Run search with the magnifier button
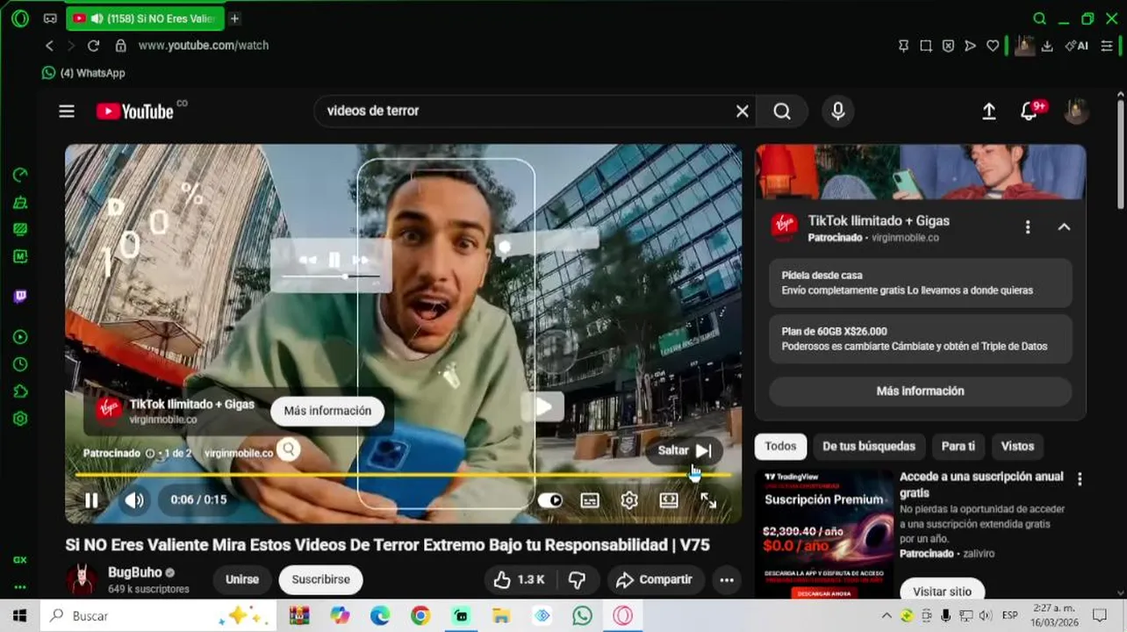This screenshot has height=632, width=1127. 782,111
